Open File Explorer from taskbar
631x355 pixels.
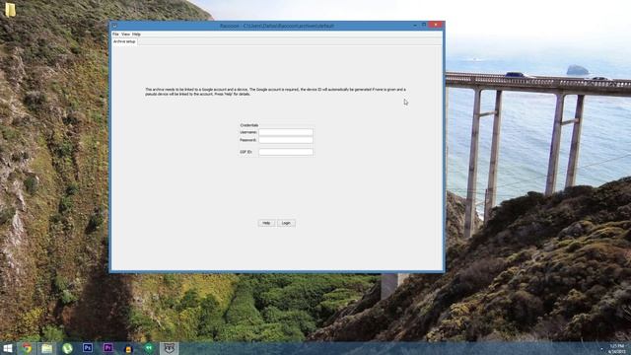[x=46, y=348]
